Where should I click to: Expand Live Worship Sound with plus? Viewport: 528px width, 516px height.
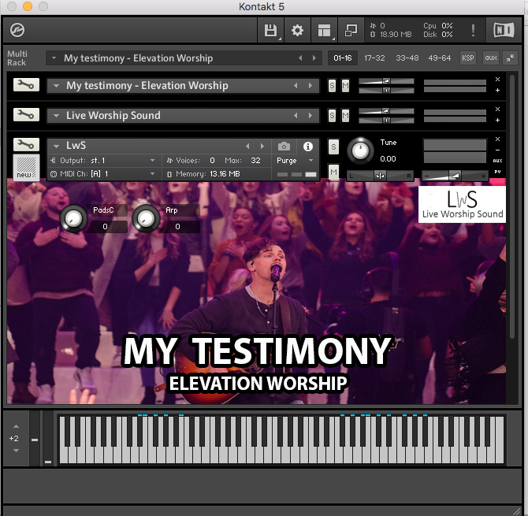coord(497,121)
